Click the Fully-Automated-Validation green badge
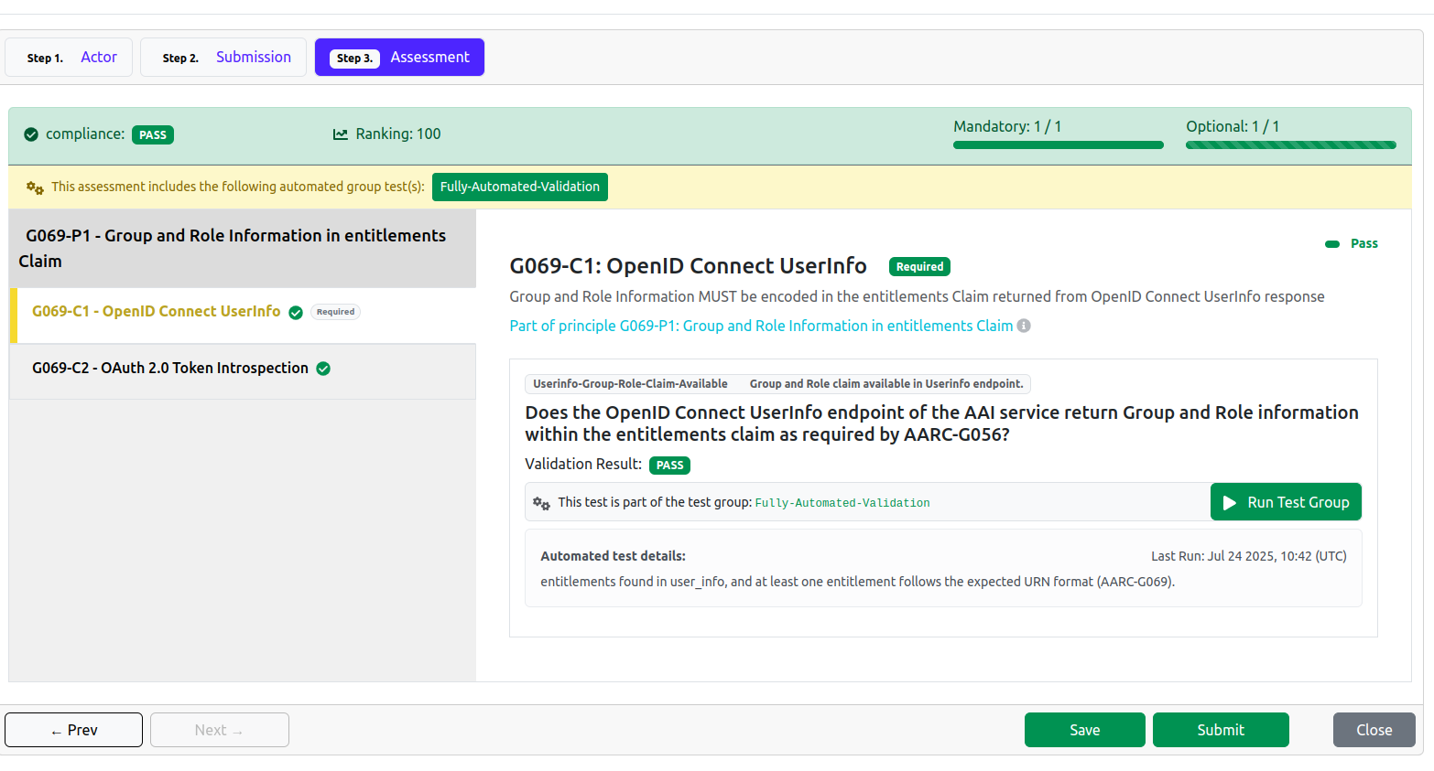This screenshot has height=771, width=1434. pos(520,187)
